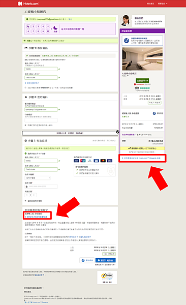Click the large purple free-night moon icon
This screenshot has height=305, width=186.
[55, 28]
